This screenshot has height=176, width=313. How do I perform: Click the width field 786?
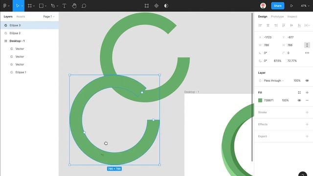click(267, 45)
